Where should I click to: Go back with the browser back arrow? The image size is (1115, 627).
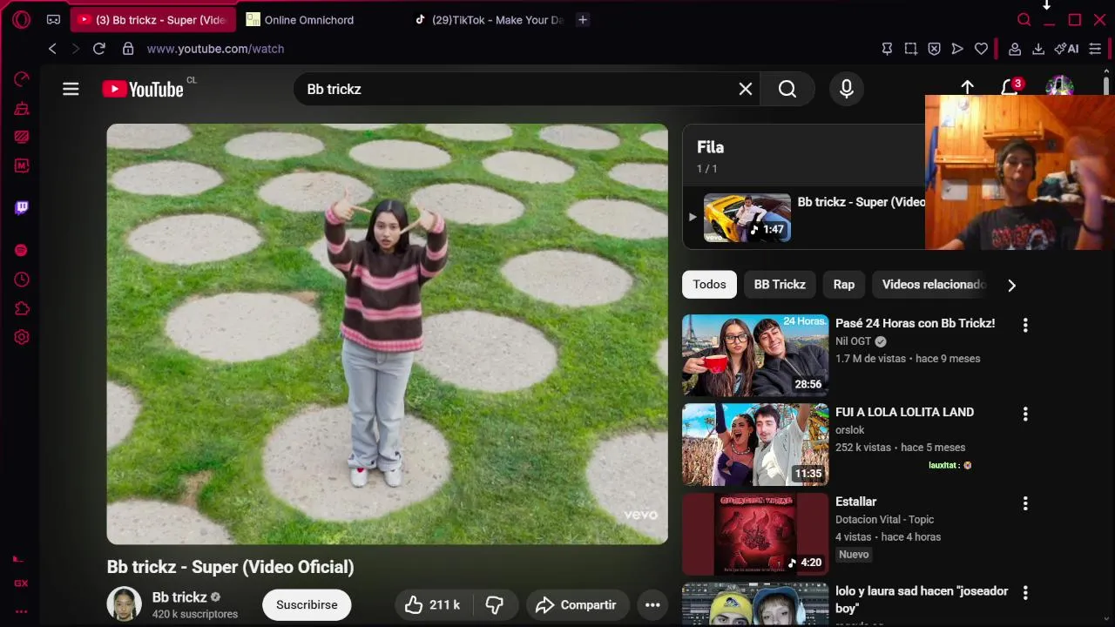(x=52, y=49)
